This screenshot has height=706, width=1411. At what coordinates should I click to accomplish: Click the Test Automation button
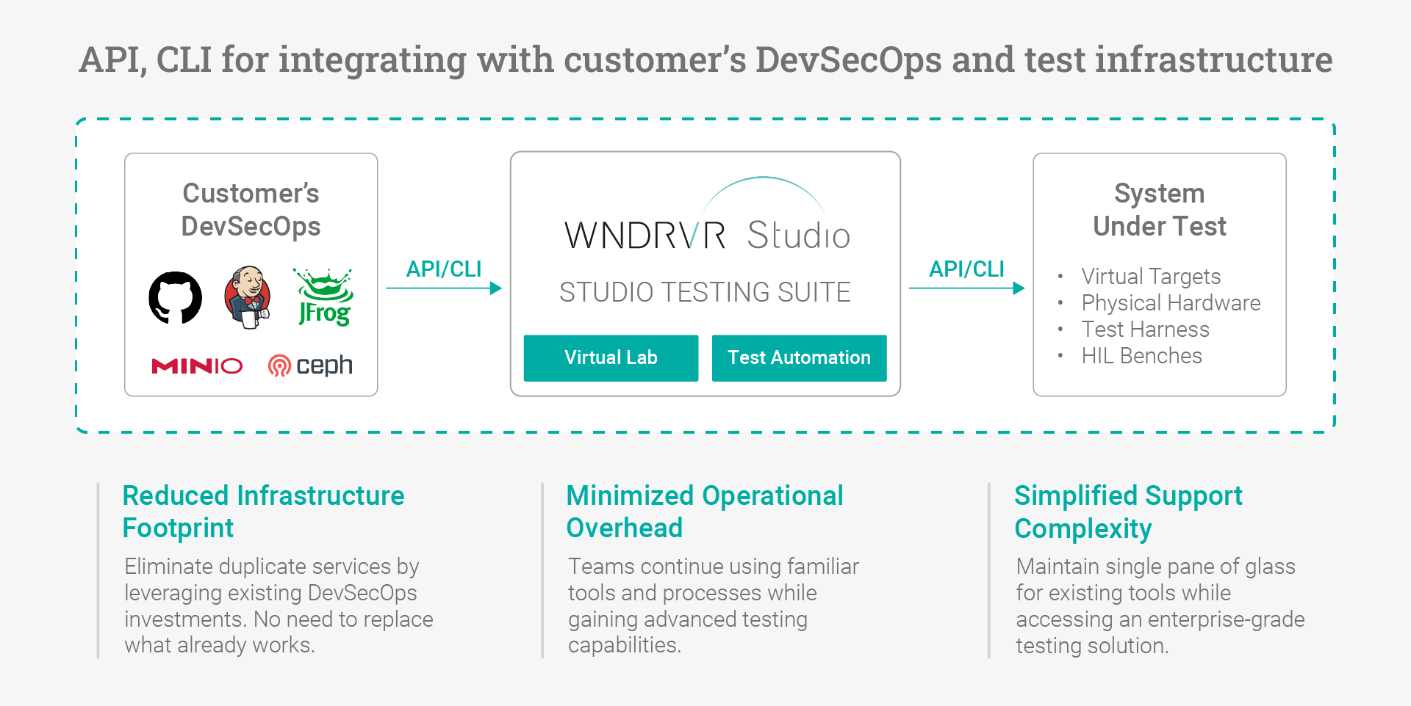coord(799,358)
